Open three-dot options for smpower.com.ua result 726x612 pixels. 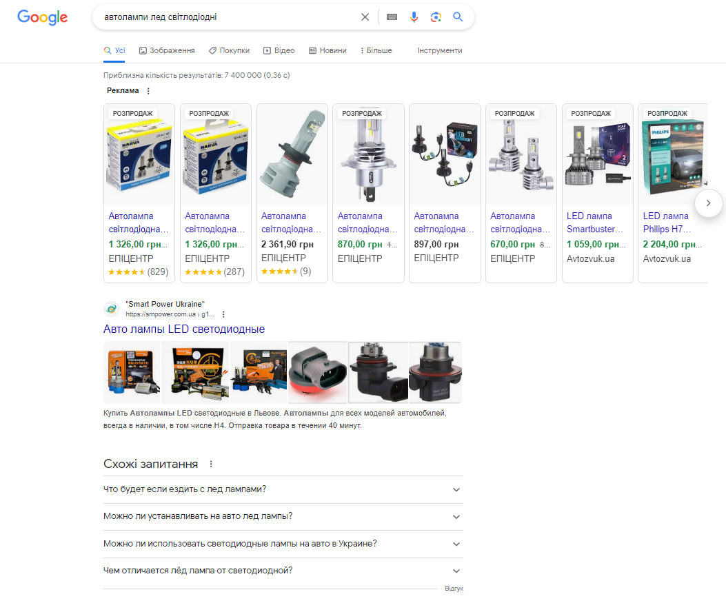223,314
